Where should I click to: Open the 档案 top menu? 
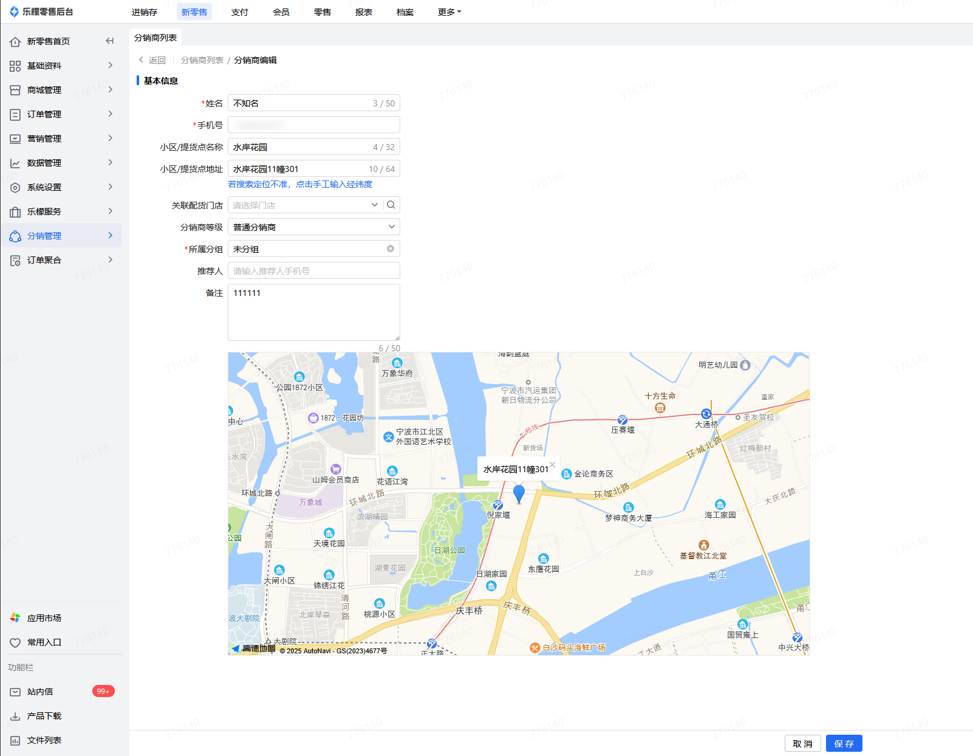point(405,12)
